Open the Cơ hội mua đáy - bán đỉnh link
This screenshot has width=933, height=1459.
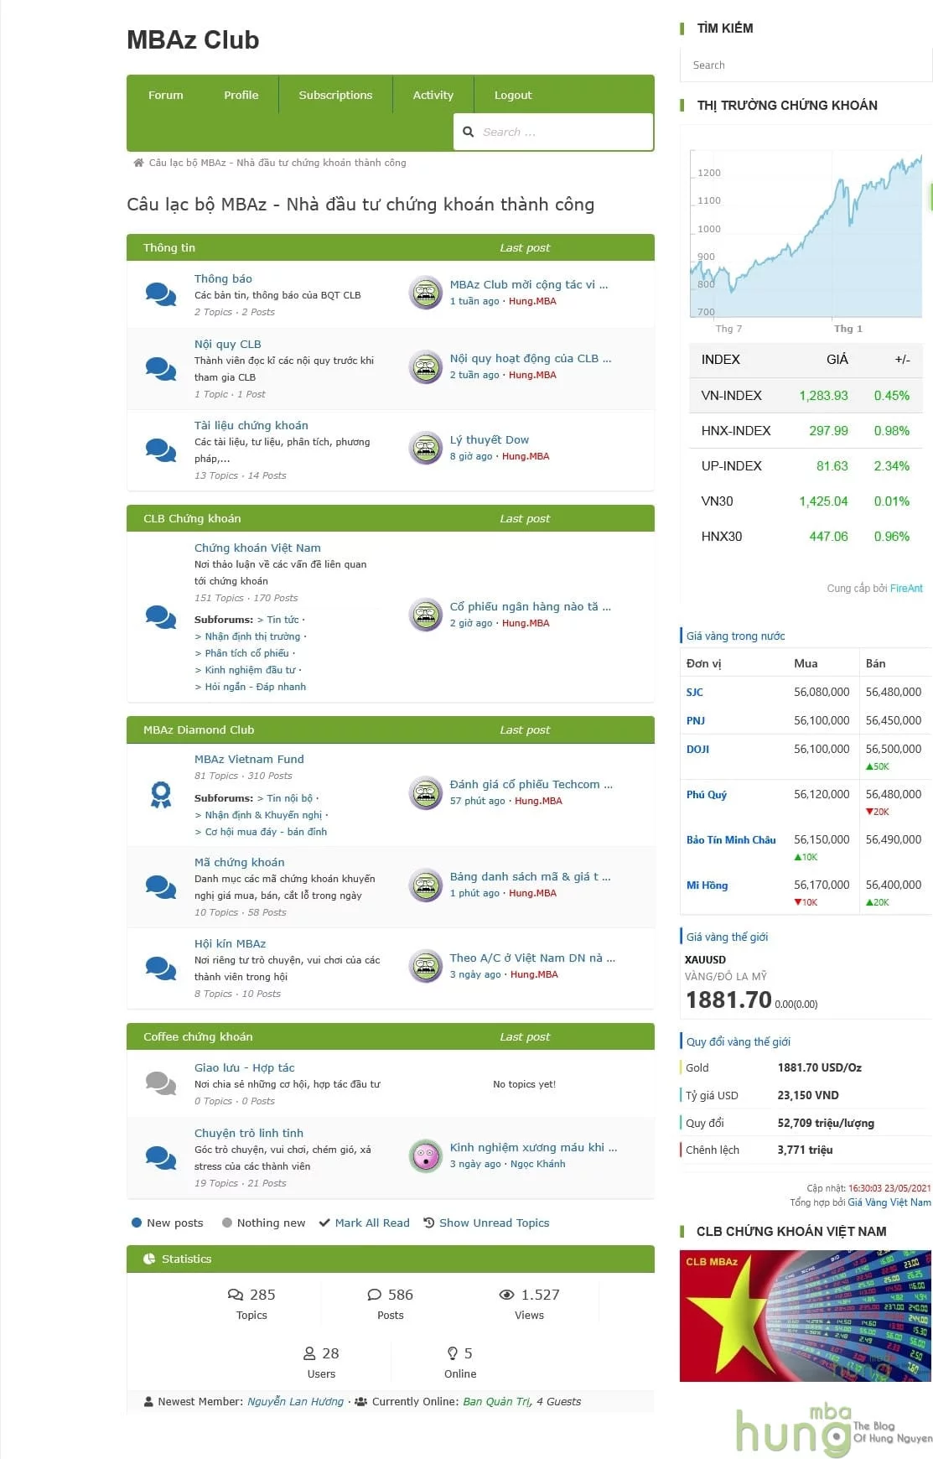(x=266, y=832)
